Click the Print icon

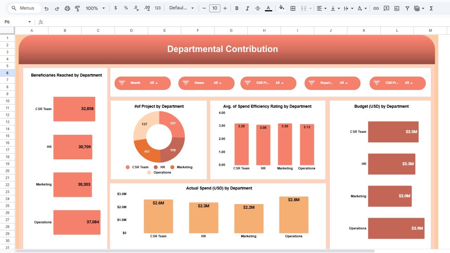(x=67, y=8)
